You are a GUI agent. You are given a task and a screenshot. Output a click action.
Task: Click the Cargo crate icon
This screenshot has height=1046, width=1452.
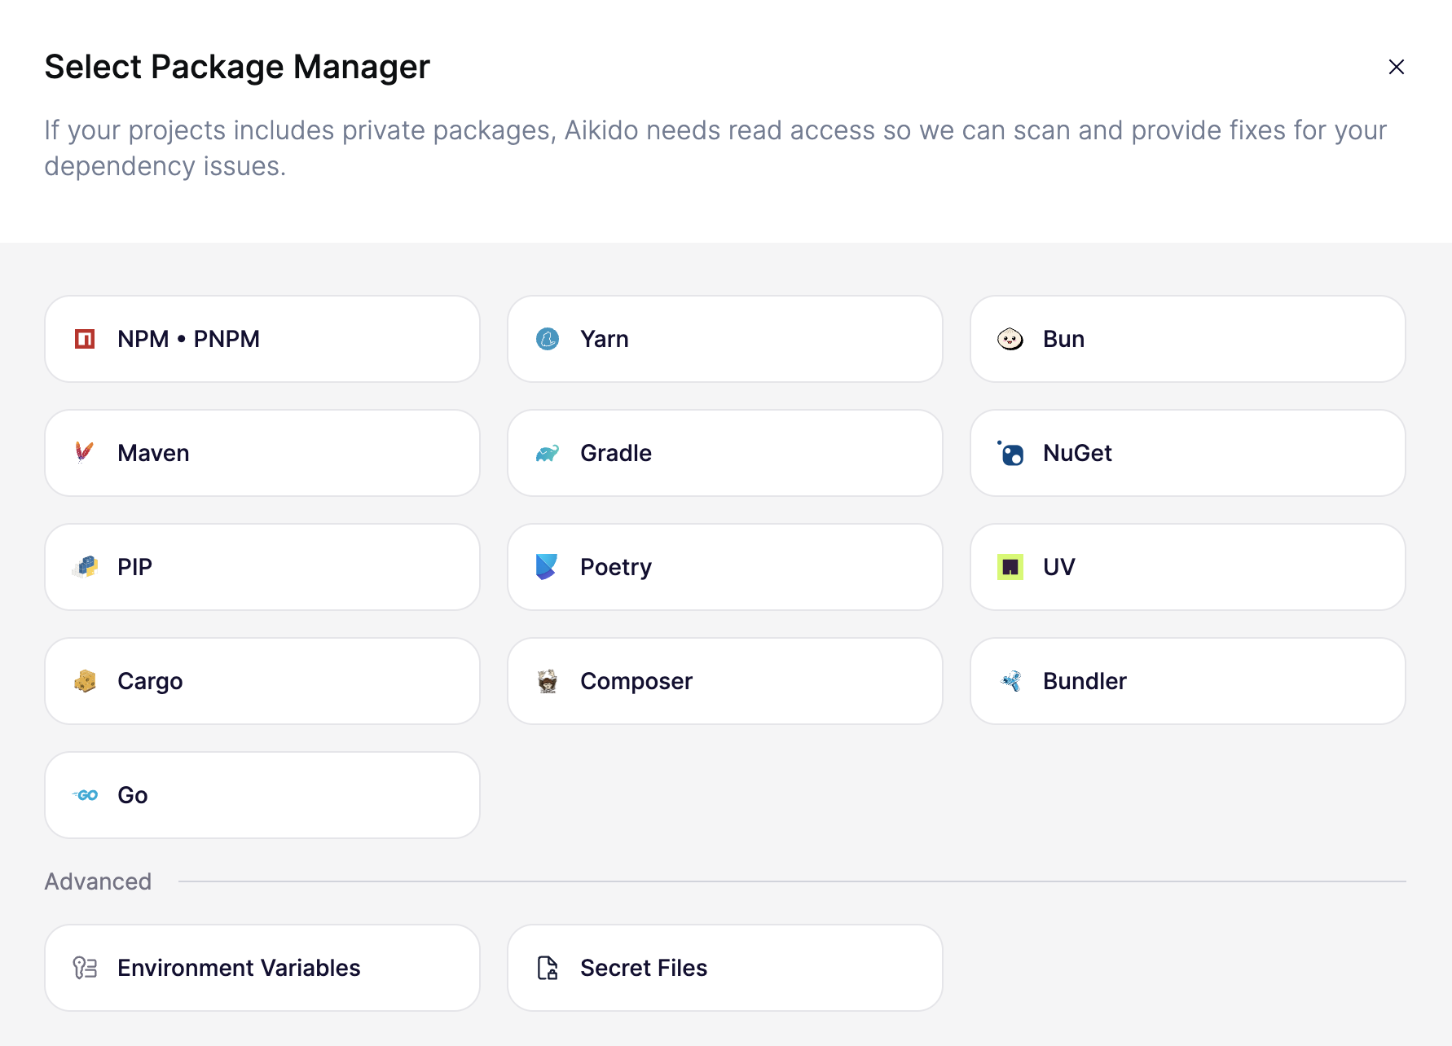click(x=85, y=681)
